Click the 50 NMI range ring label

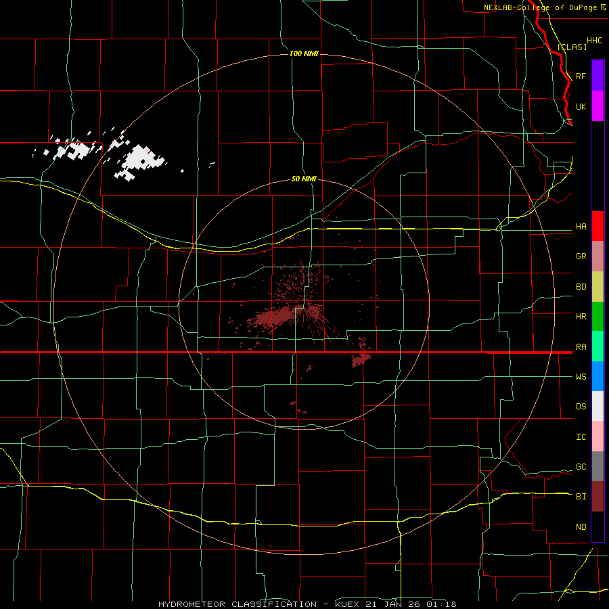[304, 179]
